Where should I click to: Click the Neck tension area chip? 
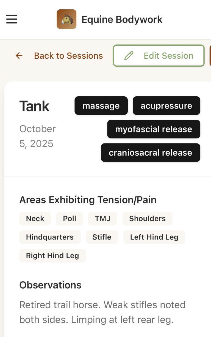tap(35, 219)
